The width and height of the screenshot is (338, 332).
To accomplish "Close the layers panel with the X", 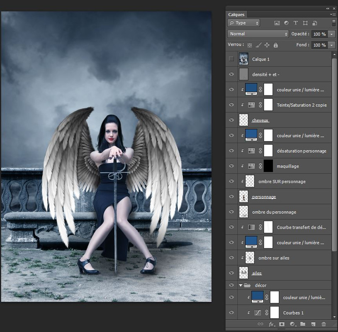I will click(x=334, y=8).
